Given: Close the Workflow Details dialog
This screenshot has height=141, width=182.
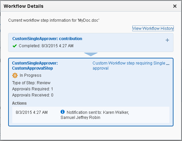Looking at the screenshot, I should pos(175,6).
